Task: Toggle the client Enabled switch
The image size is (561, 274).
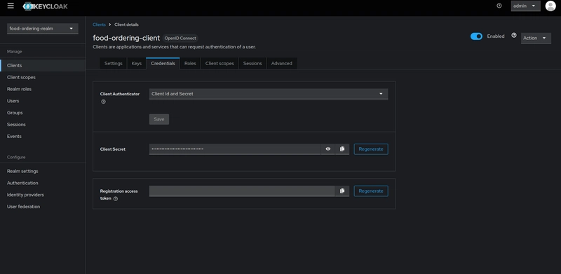Action: [x=476, y=36]
